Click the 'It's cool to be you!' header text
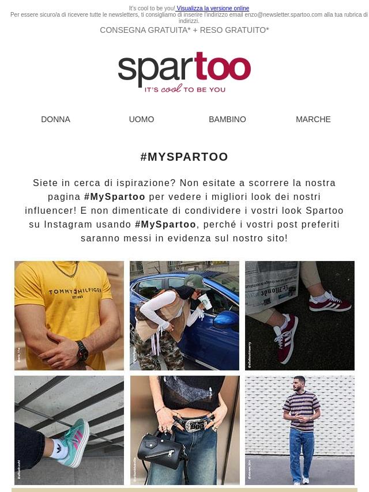 tap(152, 8)
